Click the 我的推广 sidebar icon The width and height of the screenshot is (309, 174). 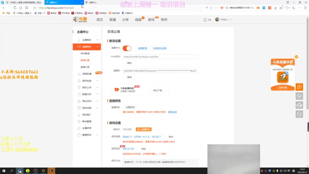click(79, 114)
